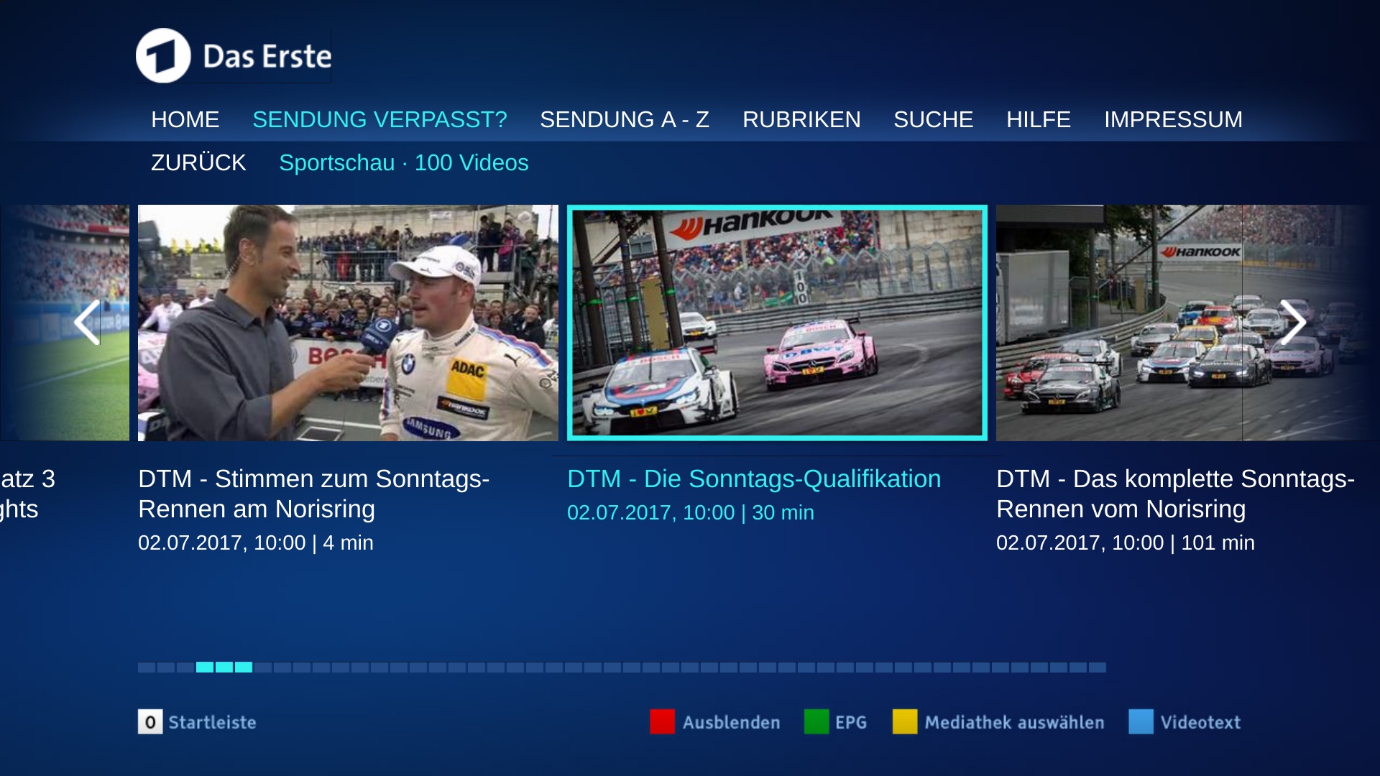Open the IMPRESSUM page
This screenshot has width=1380, height=776.
click(x=1172, y=119)
